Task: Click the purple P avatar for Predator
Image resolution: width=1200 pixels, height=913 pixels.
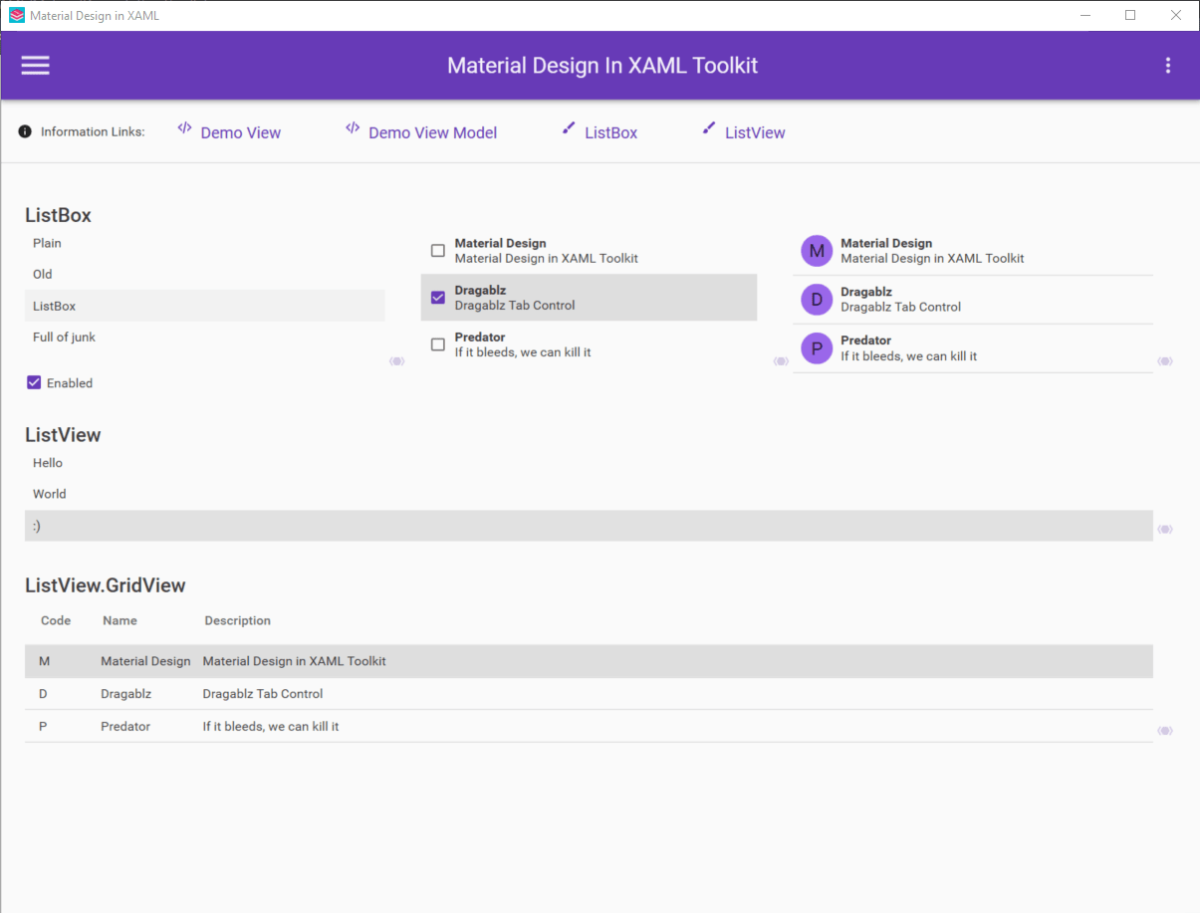Action: click(x=817, y=348)
